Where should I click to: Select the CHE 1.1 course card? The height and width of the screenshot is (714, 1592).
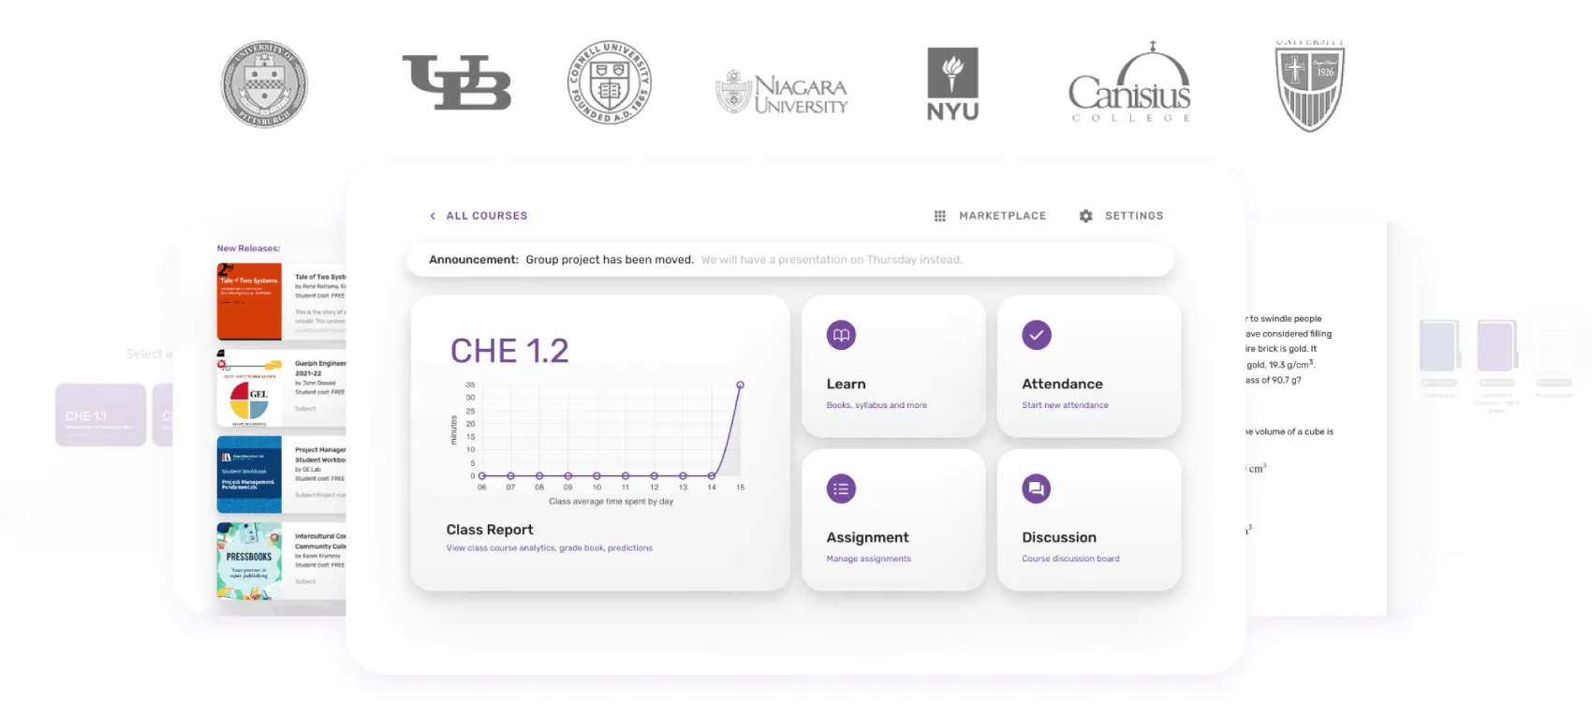[100, 415]
